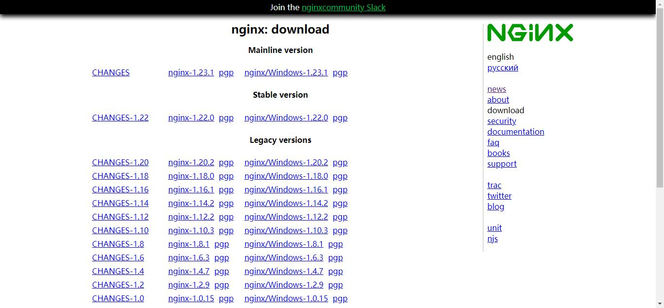This screenshot has width=664, height=308.
Task: Open pgp signature for nginx-1.18.0
Action: (x=226, y=176)
